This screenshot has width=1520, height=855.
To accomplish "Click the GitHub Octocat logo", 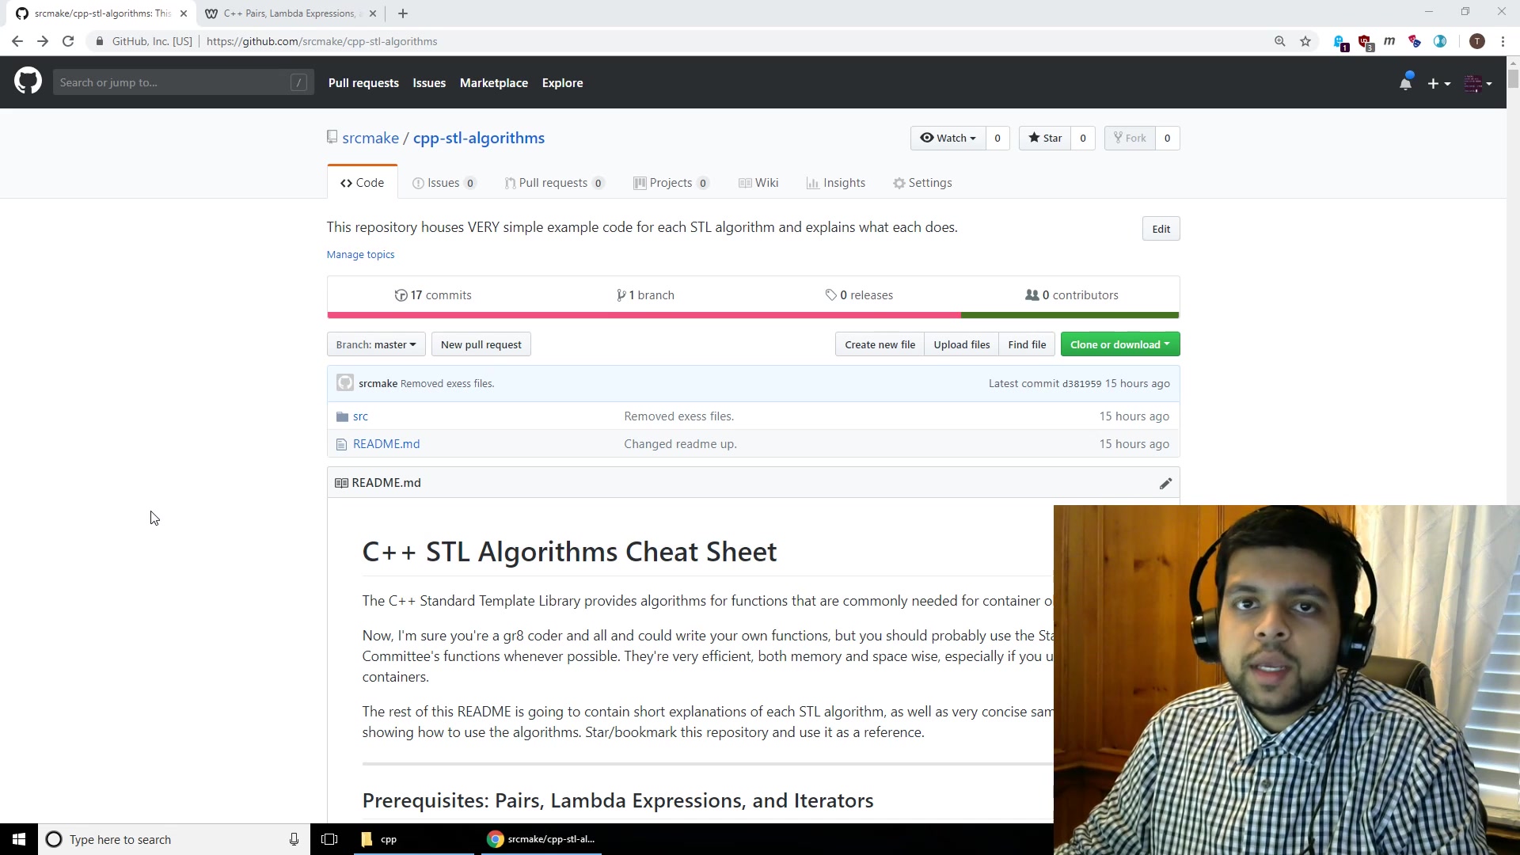I will pos(28,82).
